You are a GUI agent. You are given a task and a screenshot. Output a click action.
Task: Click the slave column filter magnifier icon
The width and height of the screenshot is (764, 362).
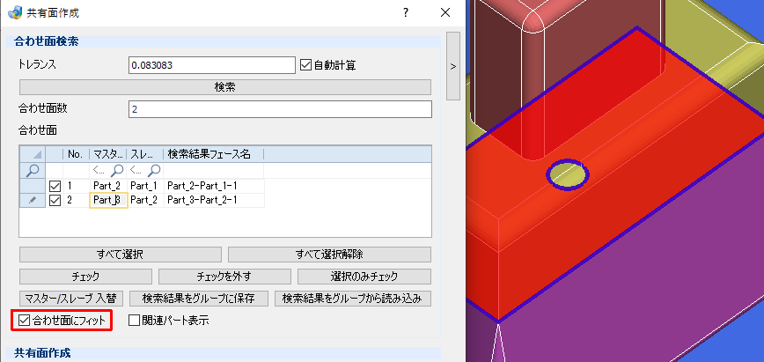154,170
